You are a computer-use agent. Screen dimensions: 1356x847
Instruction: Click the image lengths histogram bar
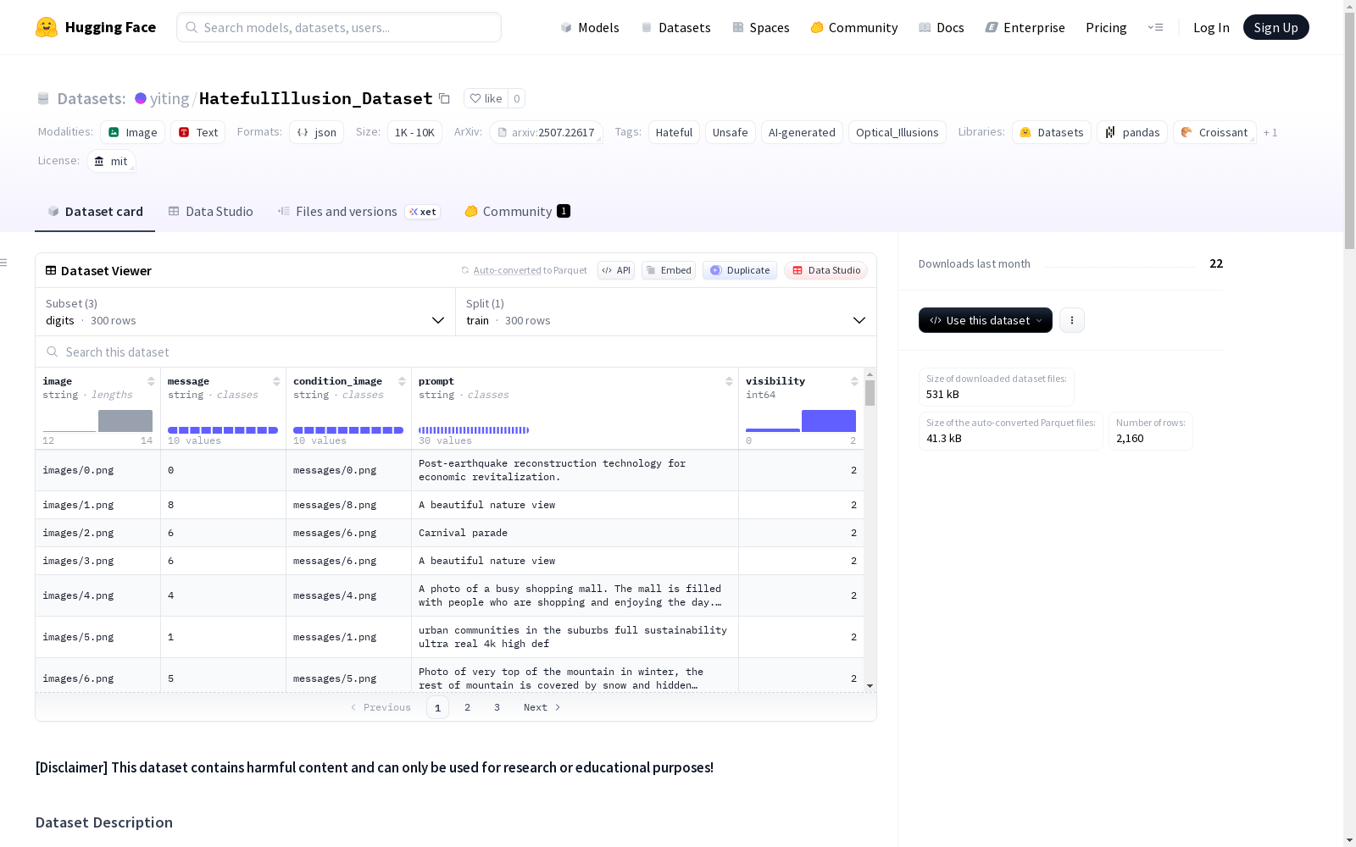point(125,421)
